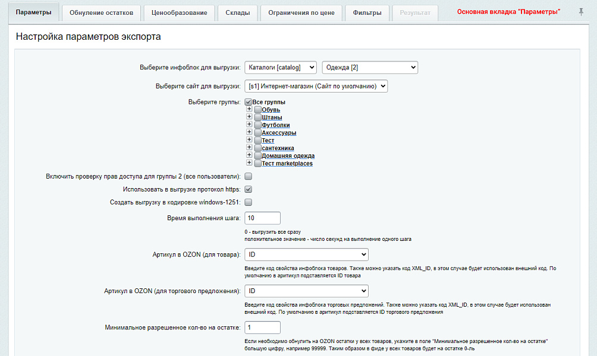Expand the Штаны group plus icon
The image size is (597, 356).
(x=249, y=117)
